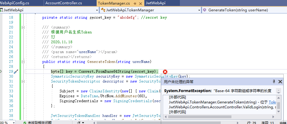
Task: Switch to the JwtWebApi project tab
Action: point(156,3)
